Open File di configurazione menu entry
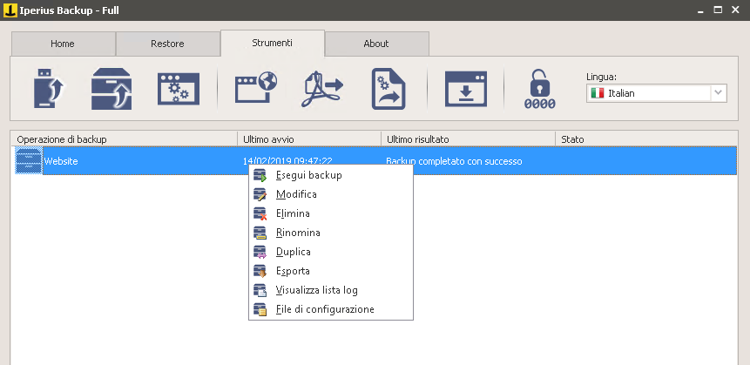 pos(330,309)
